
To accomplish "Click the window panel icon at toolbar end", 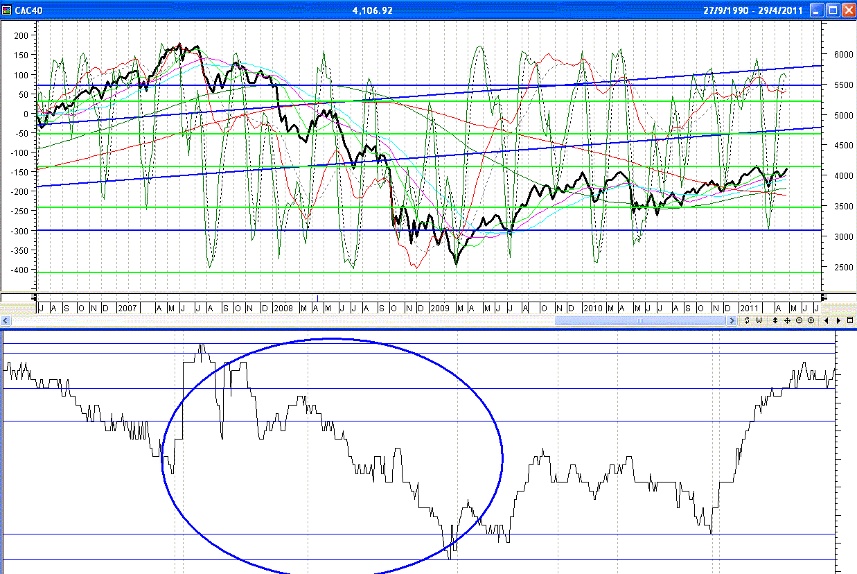I will [850, 320].
